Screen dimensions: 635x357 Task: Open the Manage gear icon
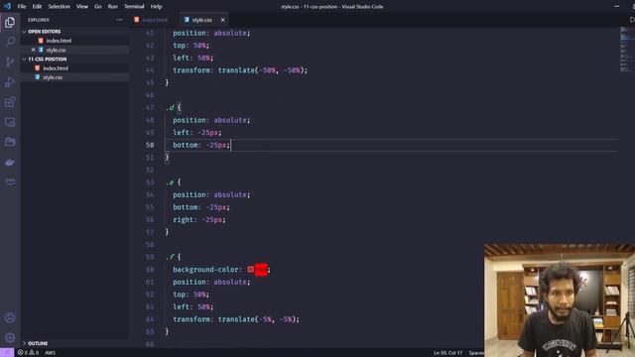[10, 337]
